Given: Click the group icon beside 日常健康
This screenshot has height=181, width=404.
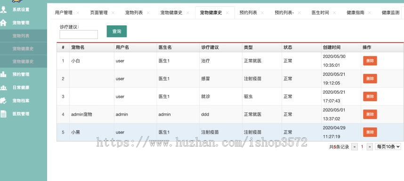Looking at the screenshot, I should 3,87.
